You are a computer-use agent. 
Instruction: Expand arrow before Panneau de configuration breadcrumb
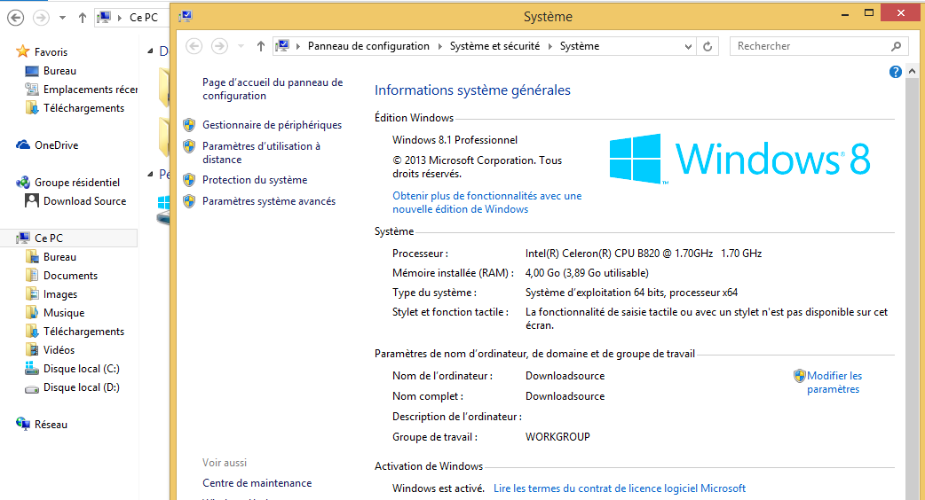click(x=298, y=46)
